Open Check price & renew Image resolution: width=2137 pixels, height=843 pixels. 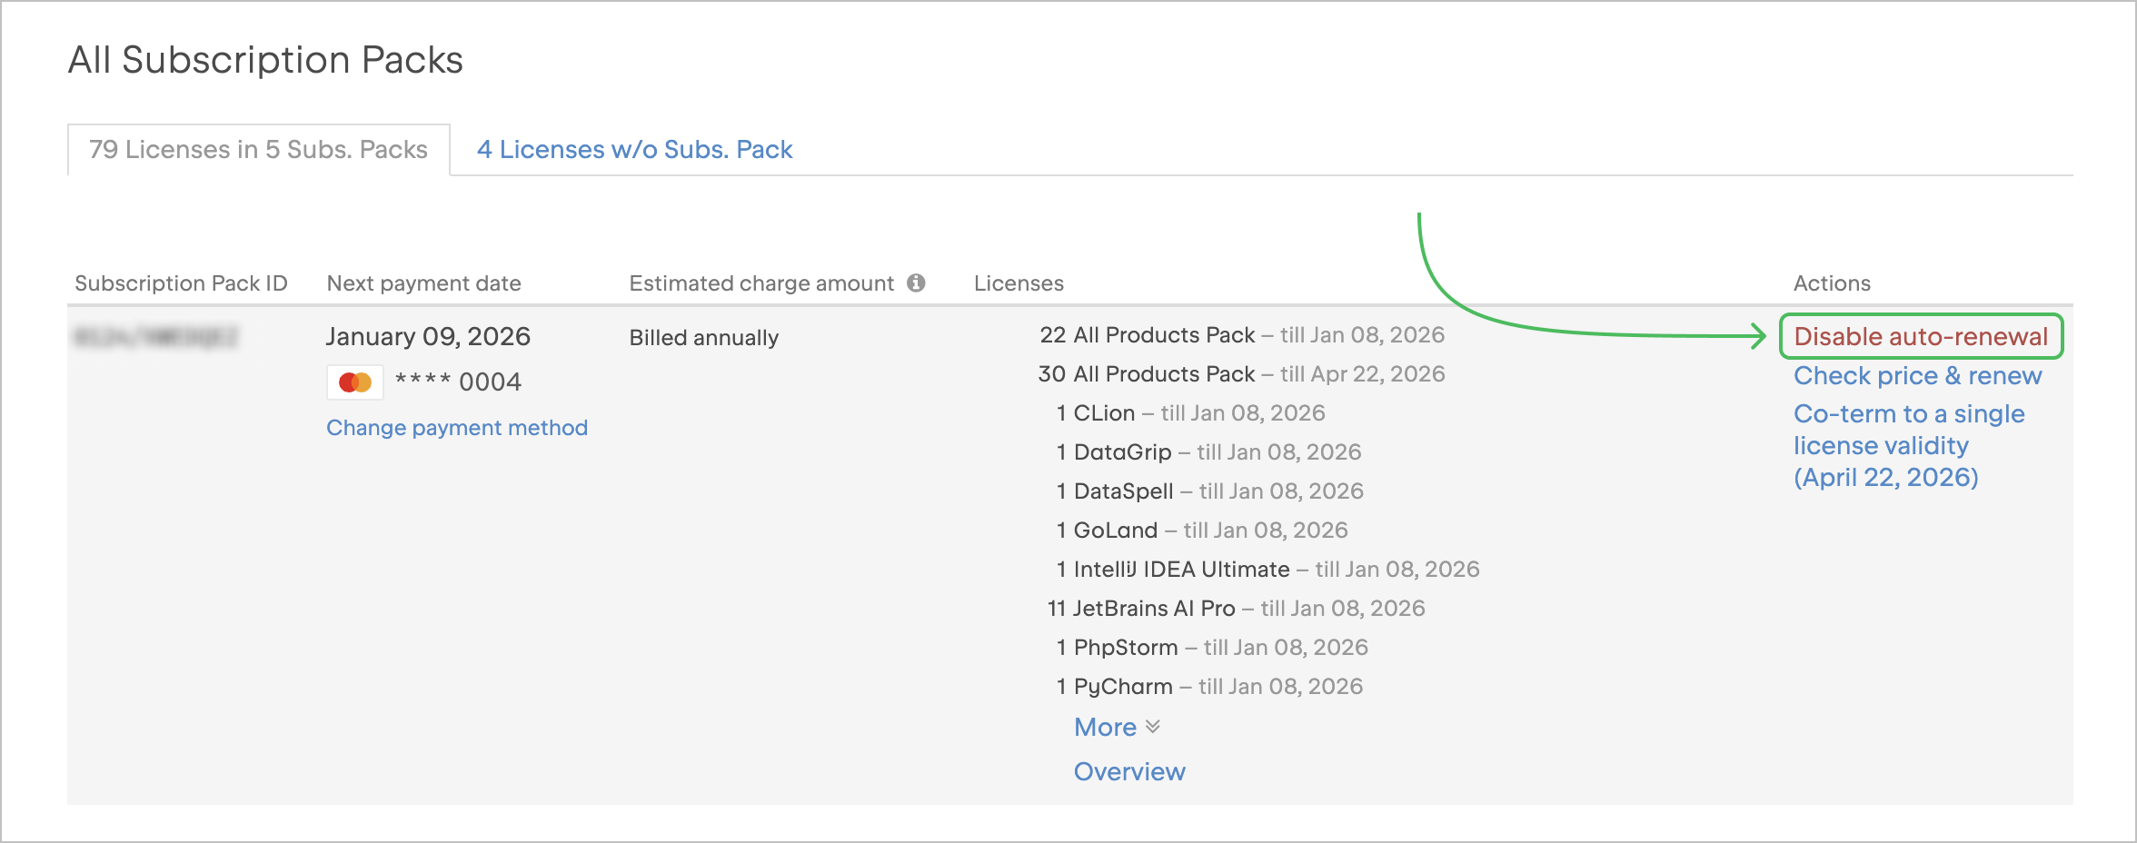pos(1917,375)
